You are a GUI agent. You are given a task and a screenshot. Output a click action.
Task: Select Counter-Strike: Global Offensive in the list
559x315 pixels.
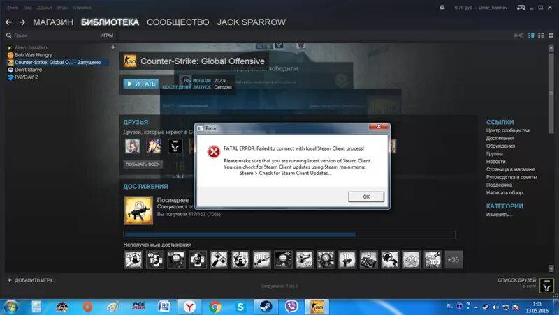pos(57,62)
